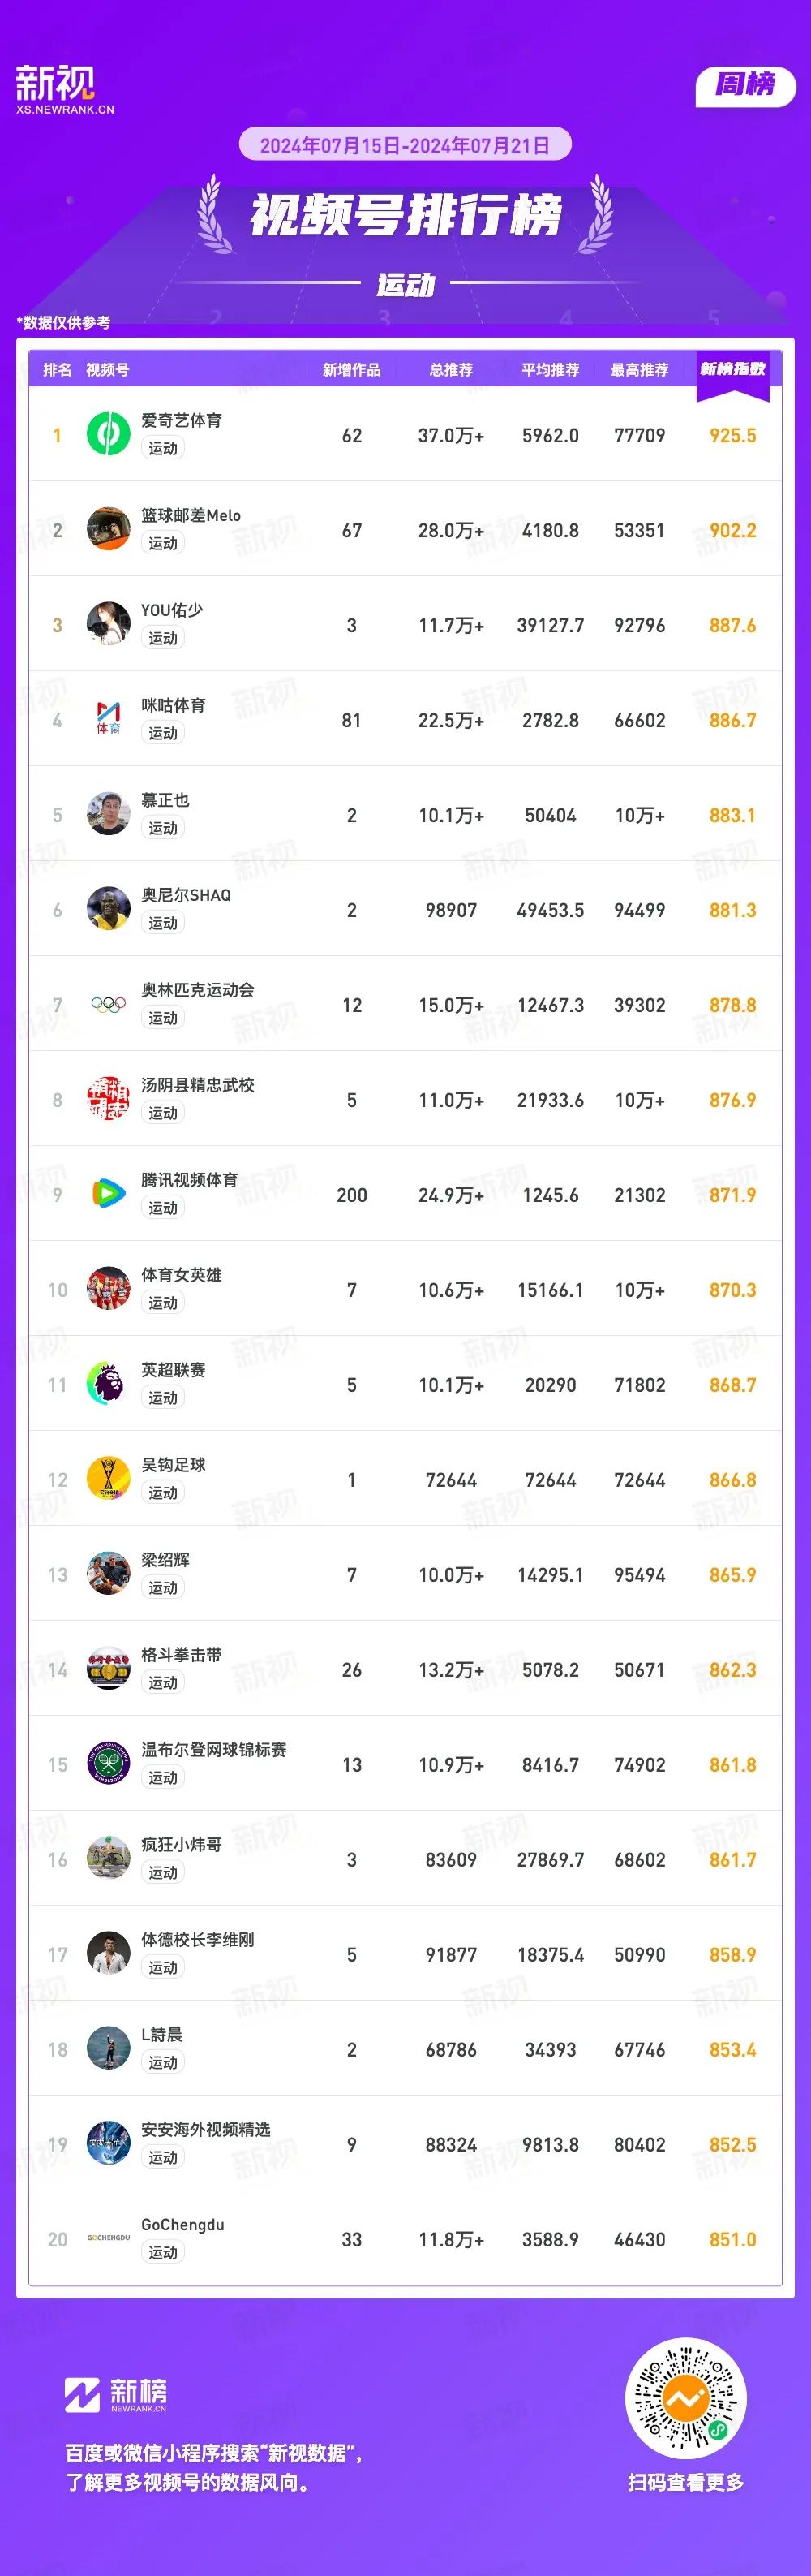Viewport: 811px width, 2576px height.
Task: Click the 运动 tag under 篮球邮差Melo
Action: pyautogui.click(x=163, y=543)
